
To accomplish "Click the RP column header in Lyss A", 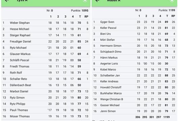I will (x=86, y=16).
